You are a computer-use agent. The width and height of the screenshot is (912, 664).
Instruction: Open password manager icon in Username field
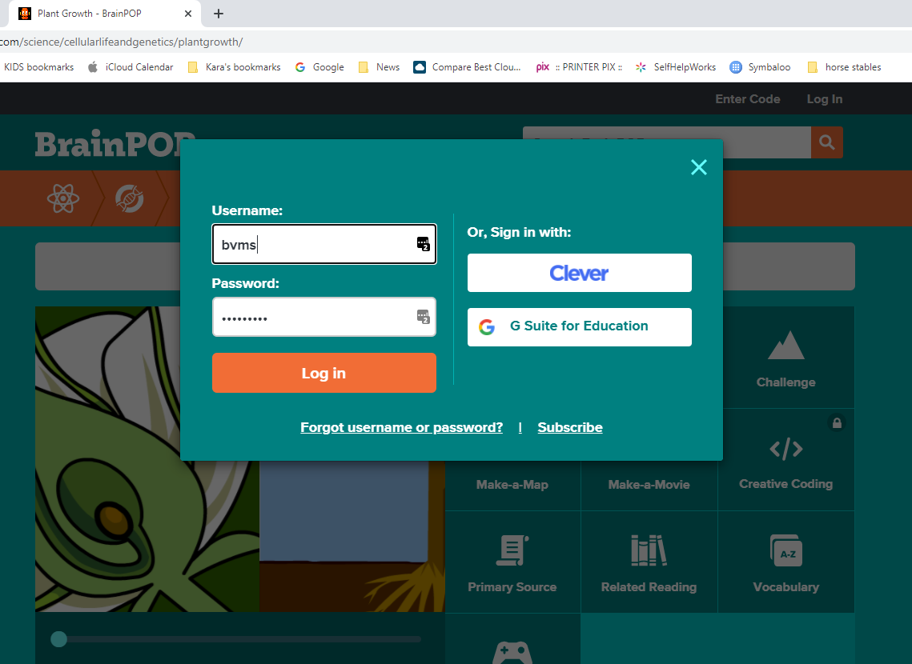pos(423,244)
